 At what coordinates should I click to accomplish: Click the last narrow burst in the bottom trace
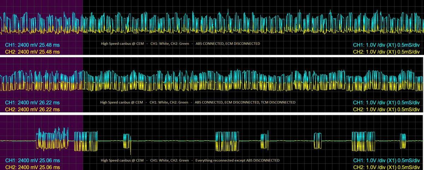403,140
